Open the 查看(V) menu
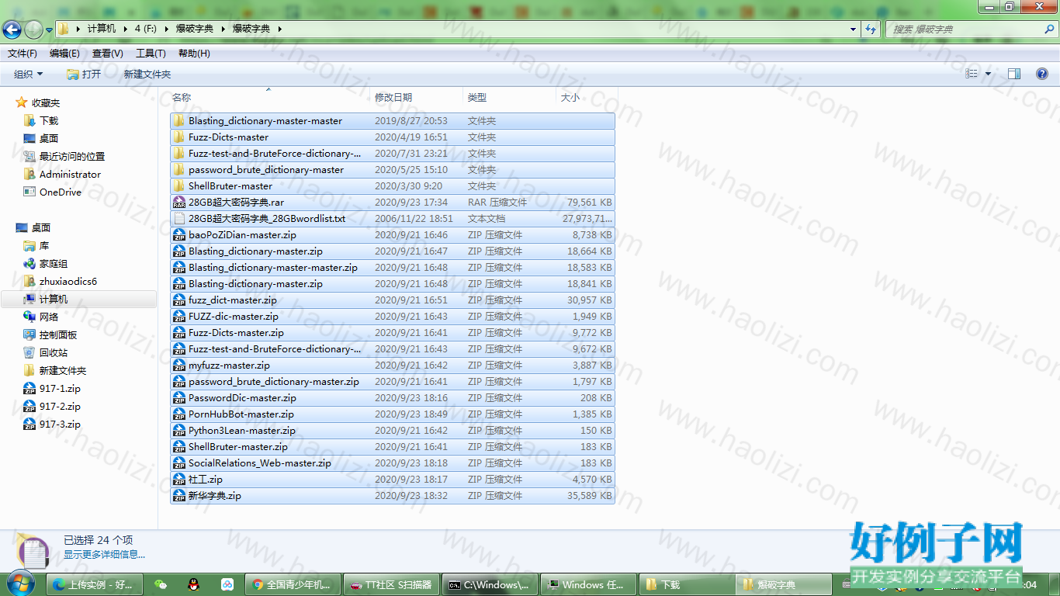Image resolution: width=1060 pixels, height=596 pixels. (108, 54)
